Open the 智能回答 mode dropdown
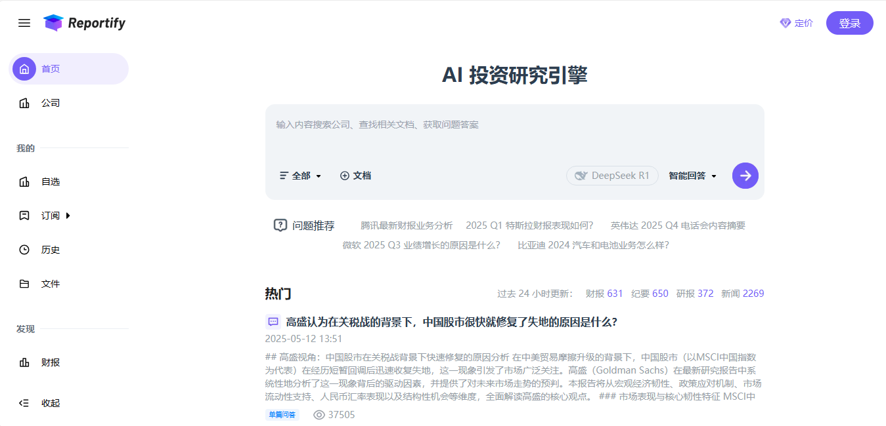Screen dimensions: 886x426 (692, 176)
